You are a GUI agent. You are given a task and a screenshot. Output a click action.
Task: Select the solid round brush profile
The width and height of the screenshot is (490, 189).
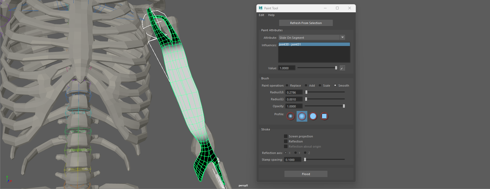point(313,116)
